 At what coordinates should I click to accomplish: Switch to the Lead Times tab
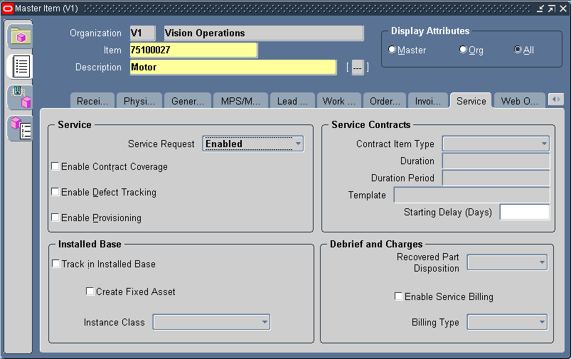click(292, 101)
